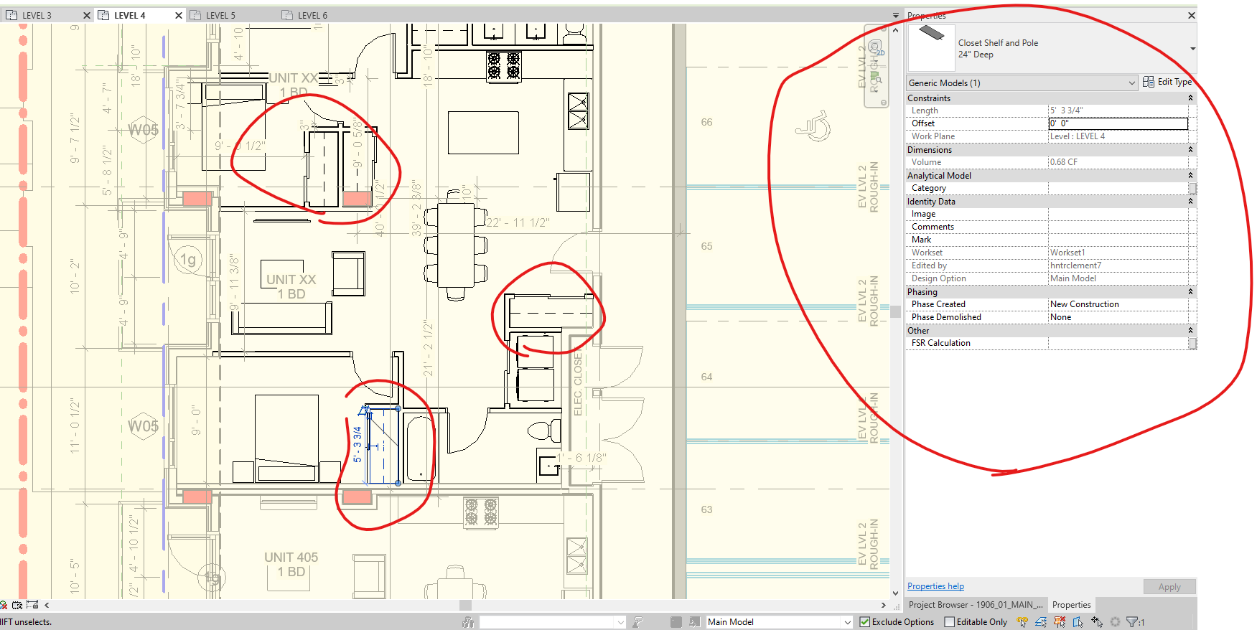The height and width of the screenshot is (630, 1257).
Task: Click the Select Underlay Elements icon
Action: tap(1041, 622)
